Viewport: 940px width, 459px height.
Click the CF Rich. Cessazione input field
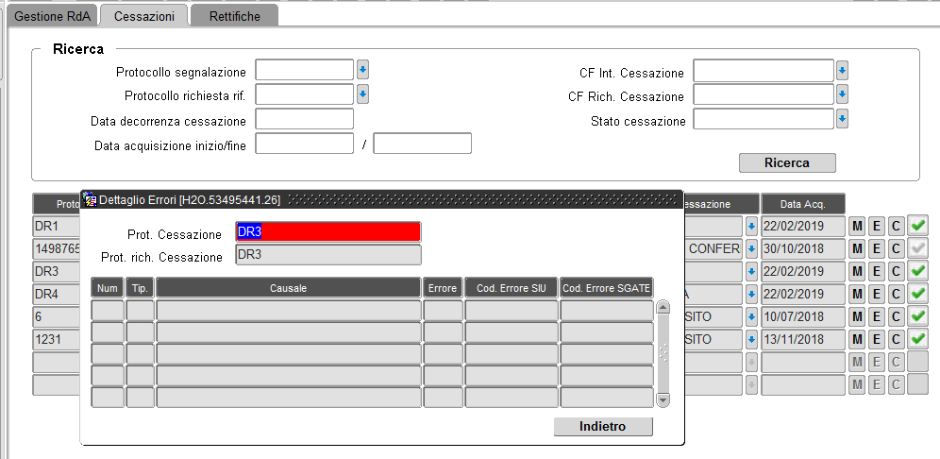click(x=764, y=94)
